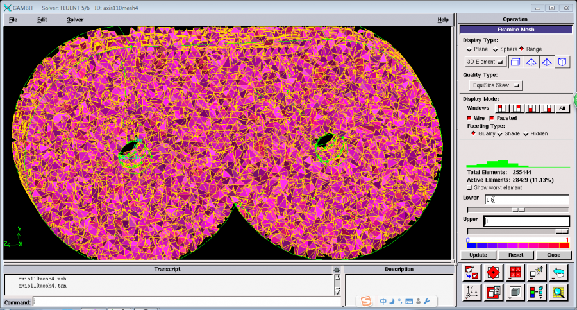Select the brick (hexahedron) element type icon
This screenshot has height=310, width=577.
[515, 62]
